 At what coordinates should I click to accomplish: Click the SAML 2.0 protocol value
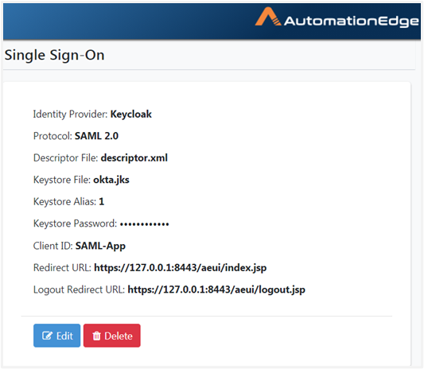coord(96,136)
